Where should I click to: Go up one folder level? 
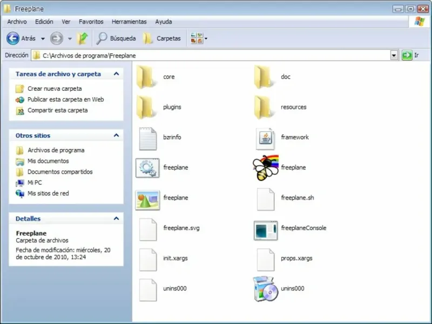[82, 38]
